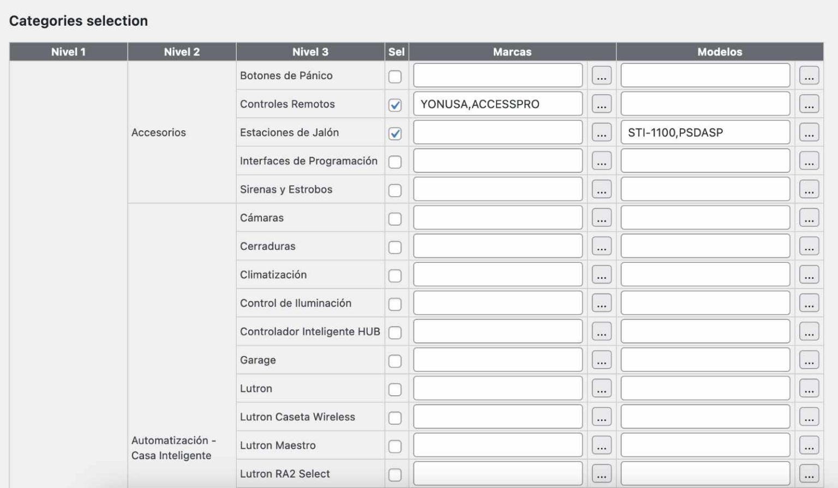Viewport: 838px width, 488px height.
Task: Focus Modelos input for Controles Remotos
Action: pos(705,104)
